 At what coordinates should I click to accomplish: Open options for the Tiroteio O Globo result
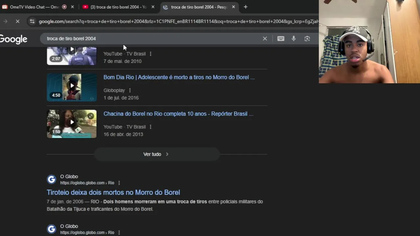tap(119, 183)
